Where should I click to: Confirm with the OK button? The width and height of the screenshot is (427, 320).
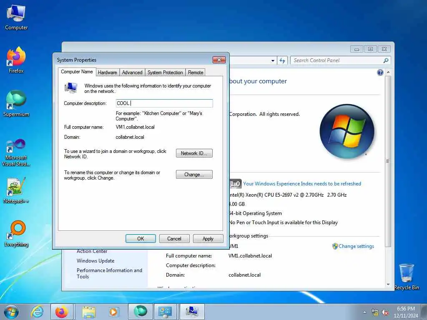click(x=141, y=239)
